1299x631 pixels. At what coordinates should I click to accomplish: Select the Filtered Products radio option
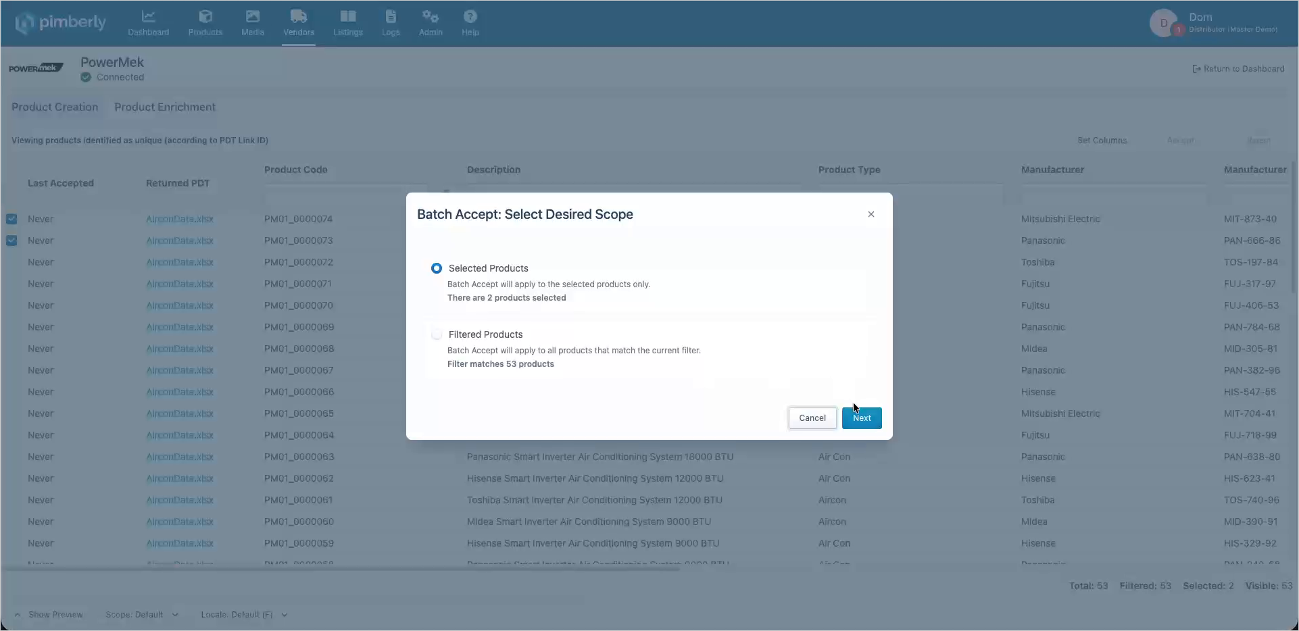point(437,334)
